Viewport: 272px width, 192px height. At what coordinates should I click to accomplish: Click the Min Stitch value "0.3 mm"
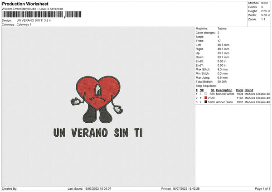[x=223, y=74]
